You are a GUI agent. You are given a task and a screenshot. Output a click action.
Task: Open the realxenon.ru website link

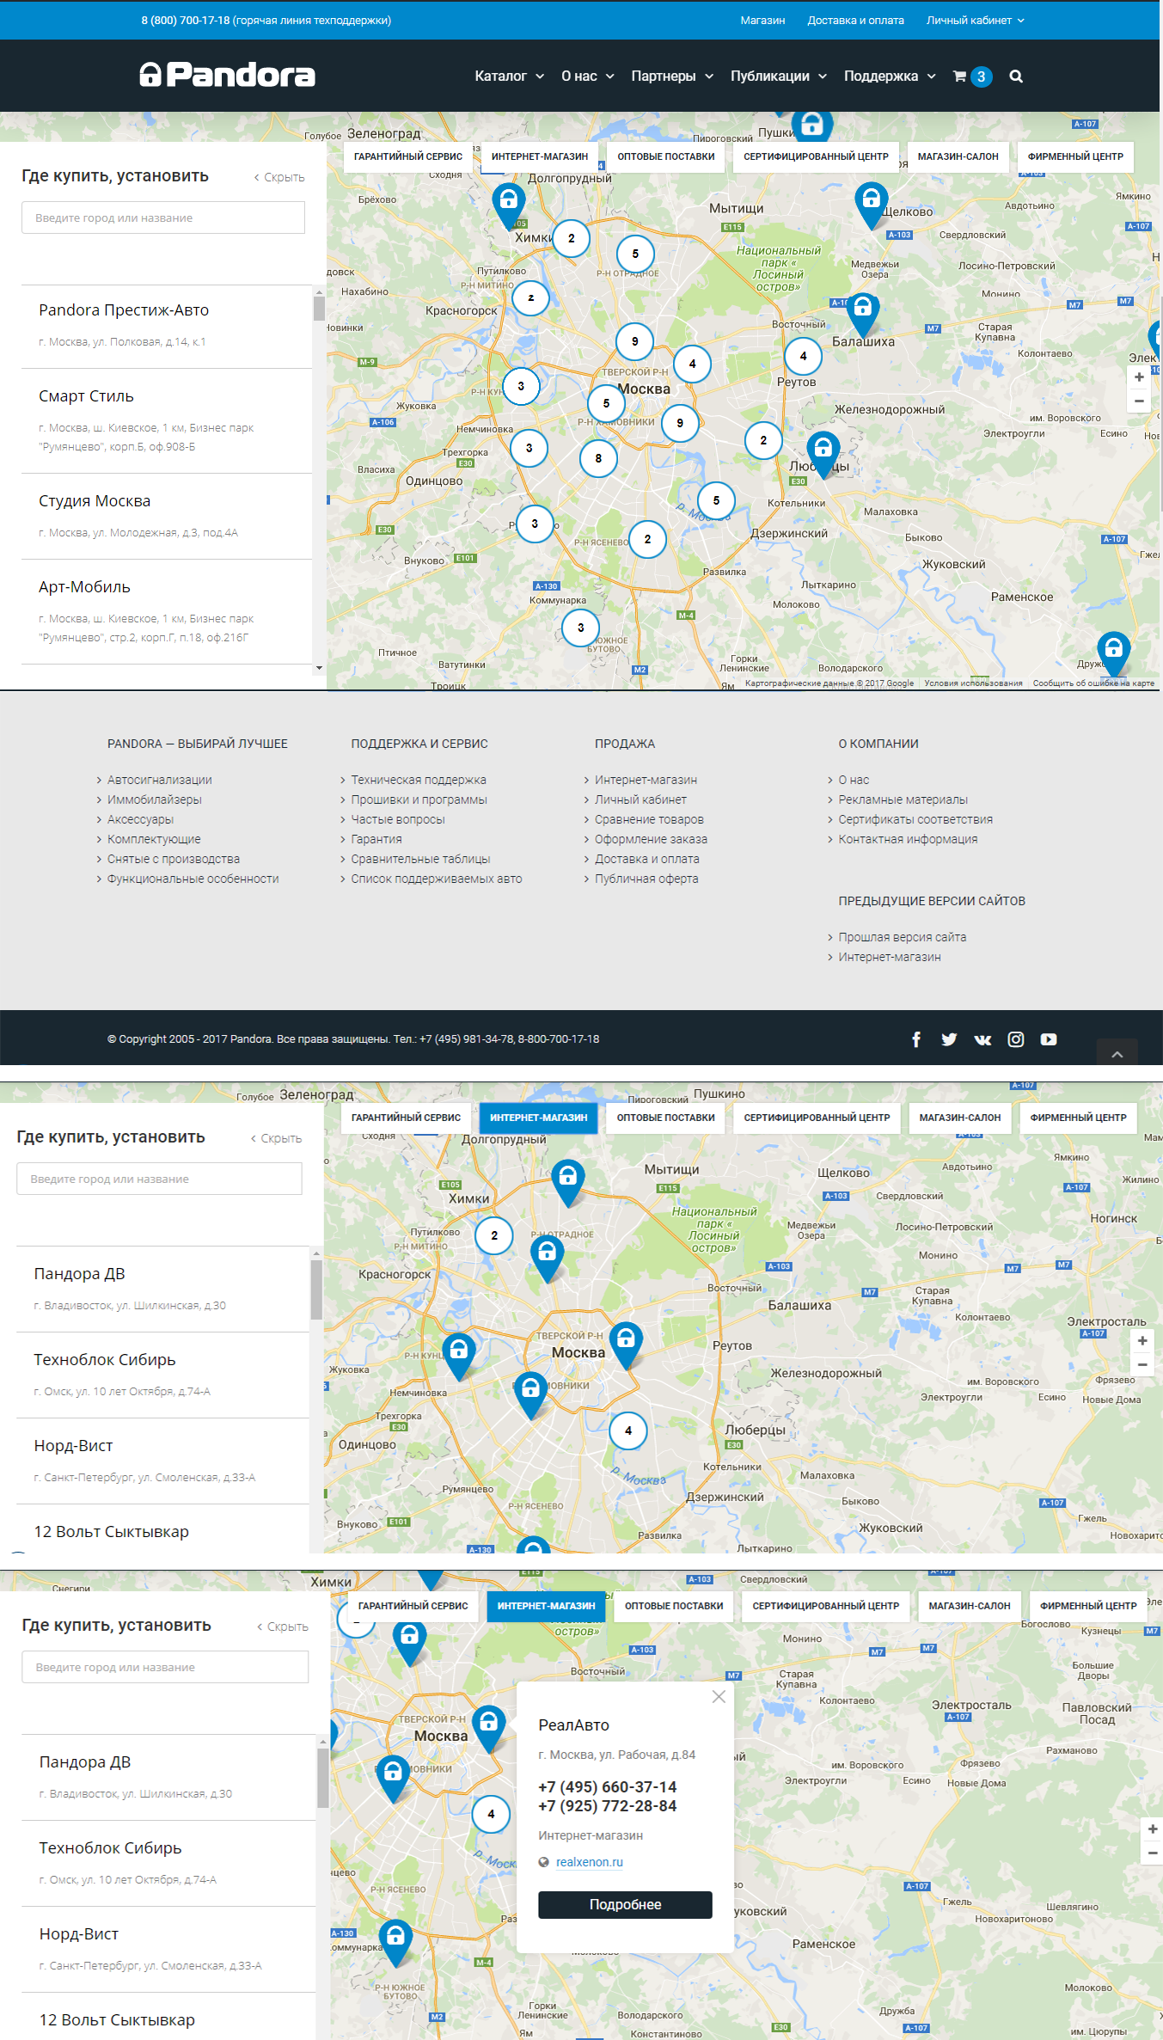pos(589,1862)
